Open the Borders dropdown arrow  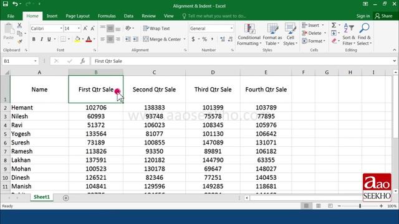(69, 39)
